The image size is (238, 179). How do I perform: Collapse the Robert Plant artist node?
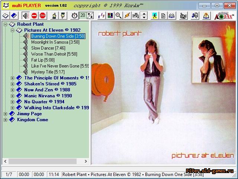click(5, 24)
